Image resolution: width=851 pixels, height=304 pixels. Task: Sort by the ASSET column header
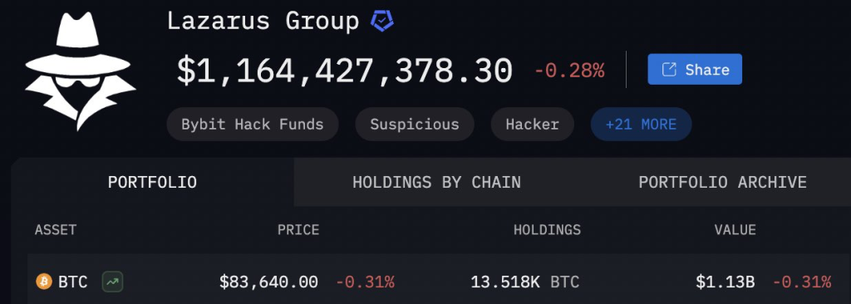click(56, 229)
